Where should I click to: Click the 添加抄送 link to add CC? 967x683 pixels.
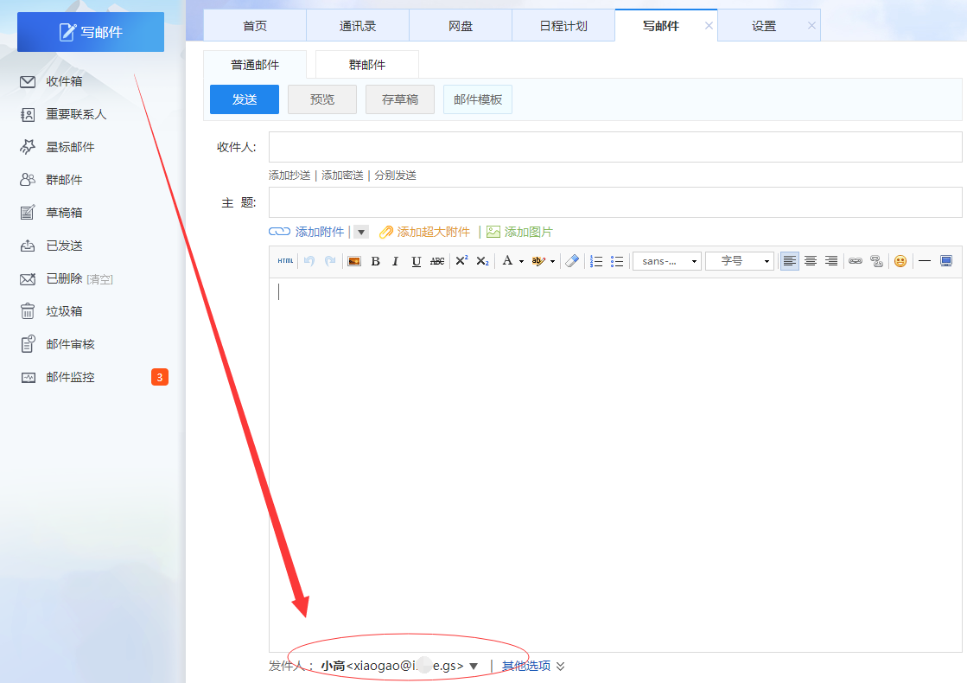(x=289, y=174)
